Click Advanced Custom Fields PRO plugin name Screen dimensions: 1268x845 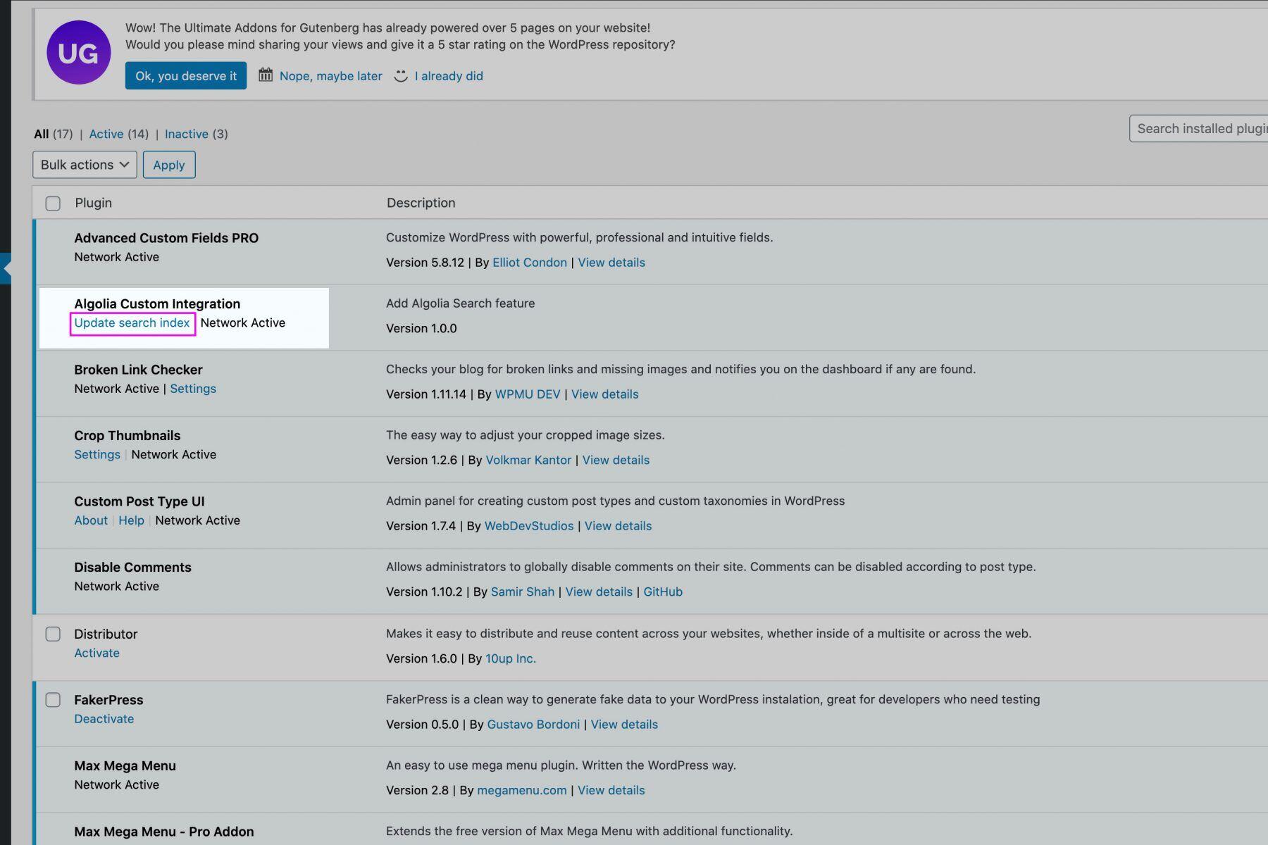click(166, 238)
